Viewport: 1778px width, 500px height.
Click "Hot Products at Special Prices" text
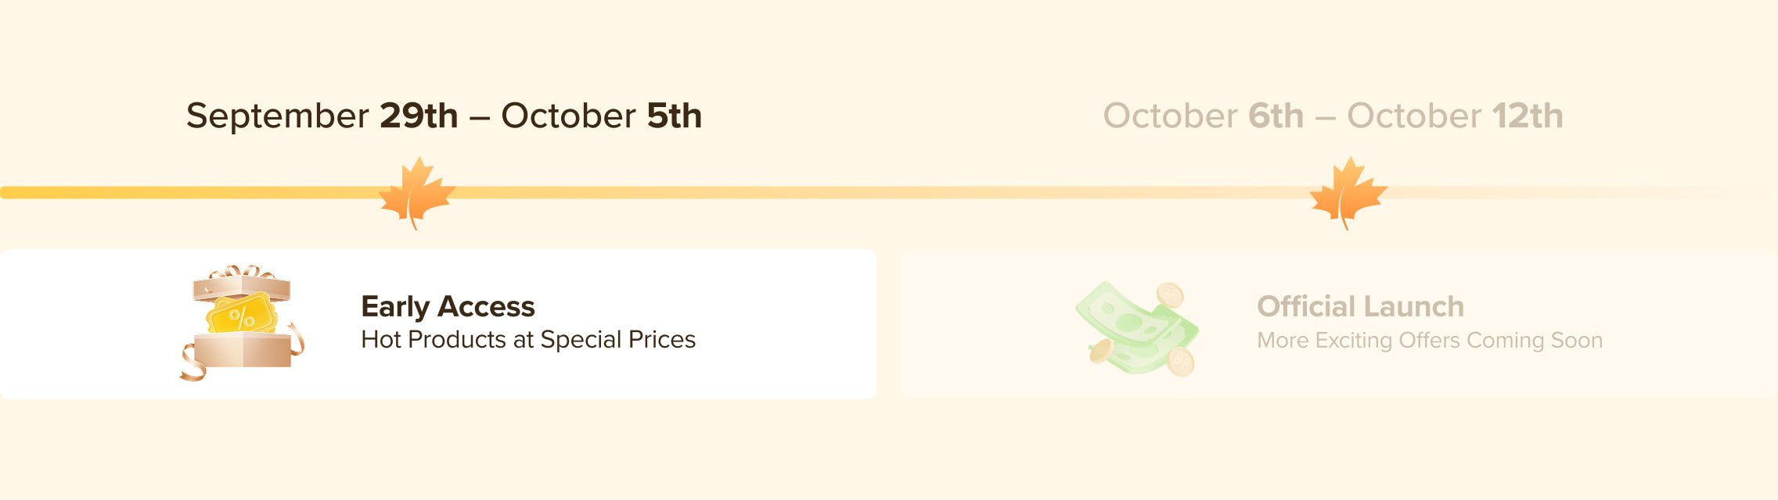click(528, 340)
